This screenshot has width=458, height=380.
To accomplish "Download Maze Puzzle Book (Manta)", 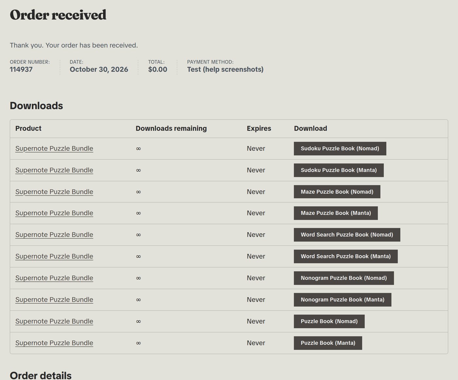I will 336,213.
